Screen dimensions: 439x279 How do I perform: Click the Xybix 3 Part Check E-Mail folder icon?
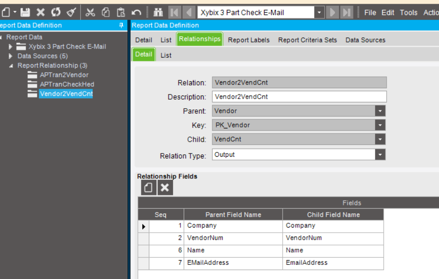point(21,46)
